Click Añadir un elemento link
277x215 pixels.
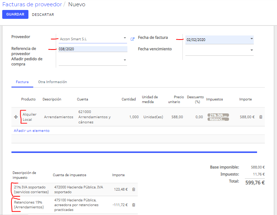[32, 130]
